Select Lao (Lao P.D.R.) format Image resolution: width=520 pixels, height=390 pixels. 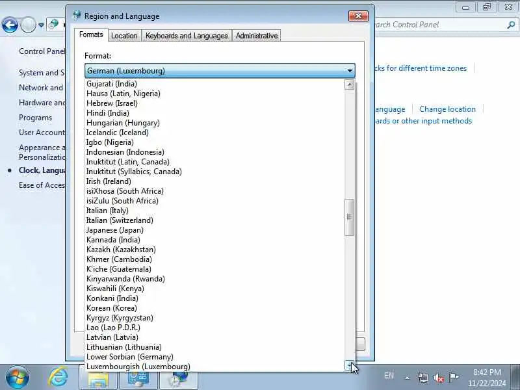(x=215, y=328)
